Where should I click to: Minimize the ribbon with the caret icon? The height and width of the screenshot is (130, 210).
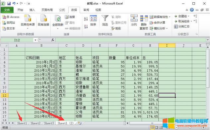[x=187, y=10]
